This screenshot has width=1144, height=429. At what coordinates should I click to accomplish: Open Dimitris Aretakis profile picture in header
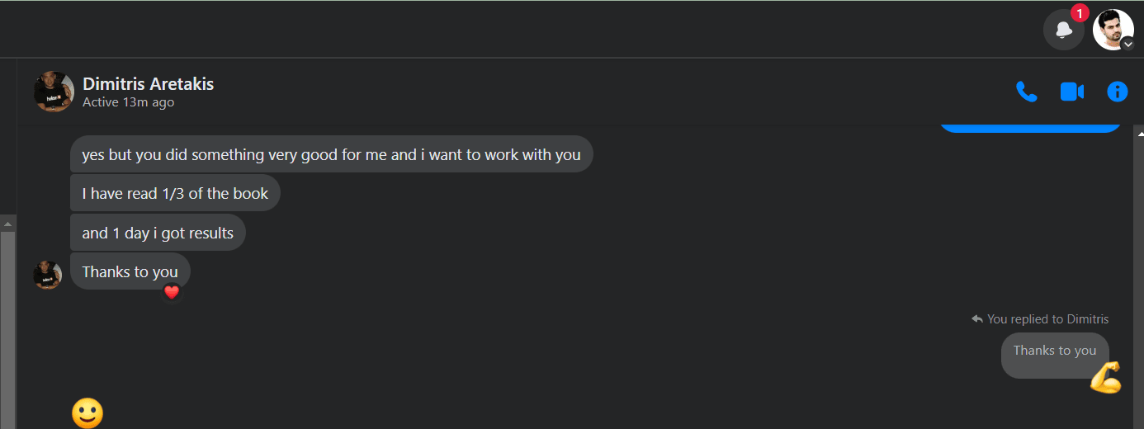pyautogui.click(x=54, y=92)
